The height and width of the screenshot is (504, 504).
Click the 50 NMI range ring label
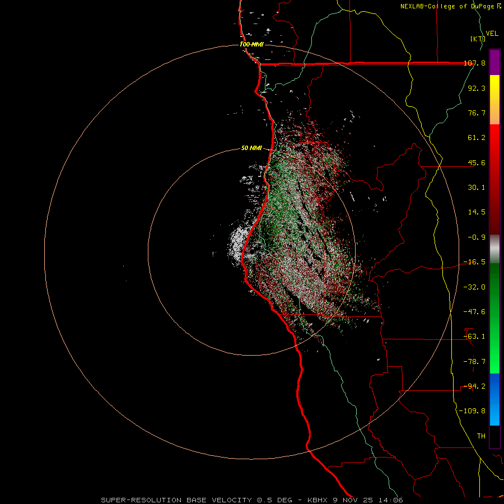(x=251, y=148)
